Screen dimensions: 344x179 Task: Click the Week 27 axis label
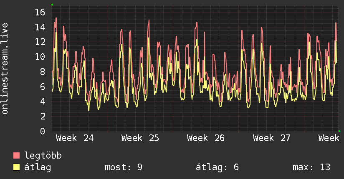(x=272, y=138)
